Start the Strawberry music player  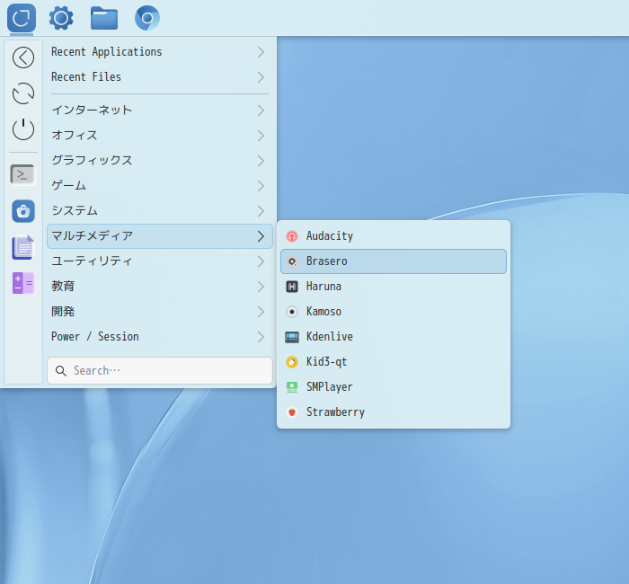click(x=334, y=412)
